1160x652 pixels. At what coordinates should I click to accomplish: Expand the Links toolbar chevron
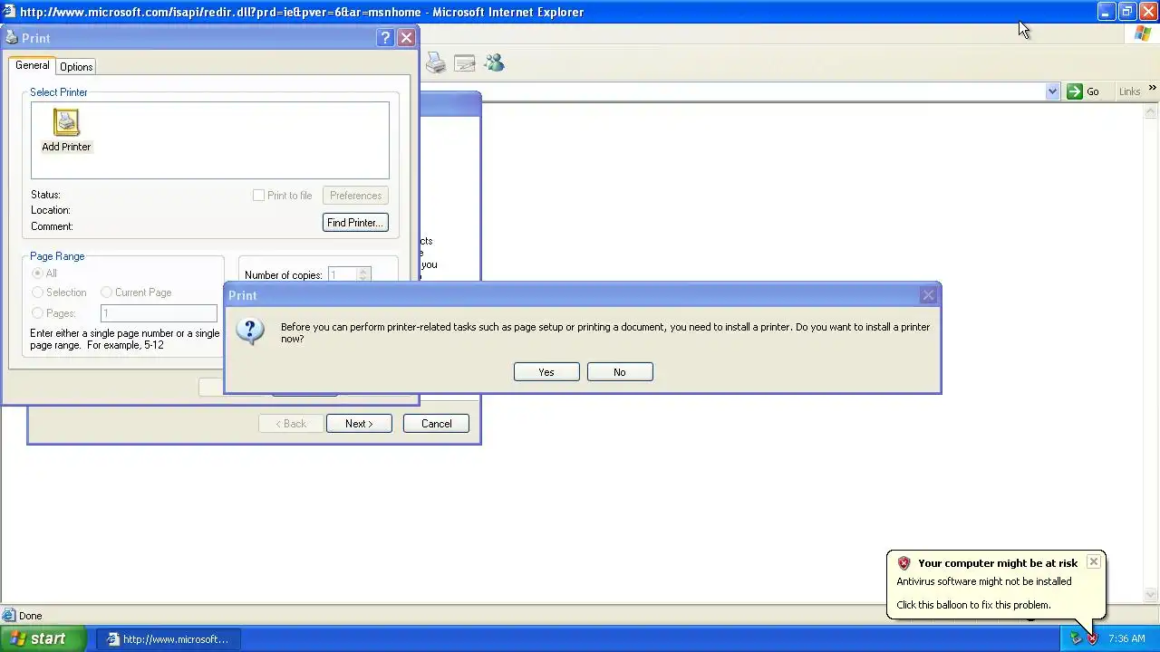[1153, 88]
